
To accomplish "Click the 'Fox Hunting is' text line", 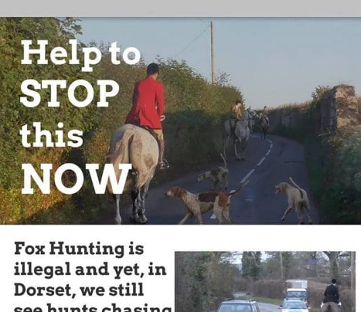I will click(x=79, y=249).
